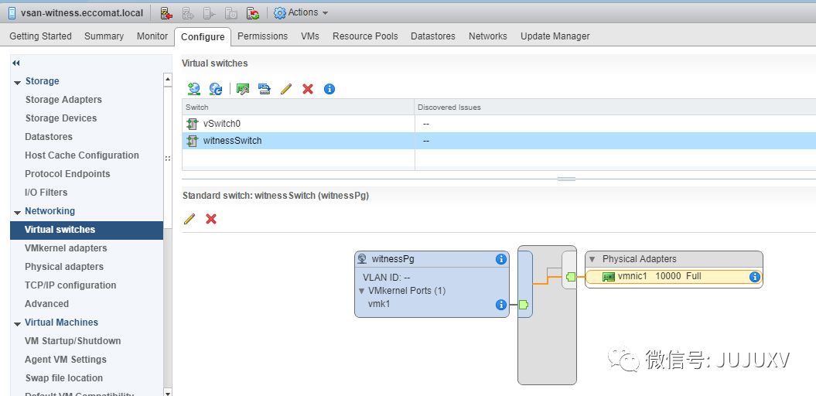This screenshot has height=396, width=816.
Task: Edit witnessPg using lower pencil icon
Action: 189,219
